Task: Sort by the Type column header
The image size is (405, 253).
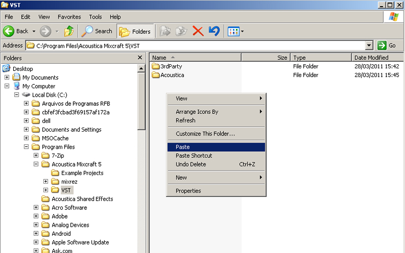Action: tap(321, 58)
